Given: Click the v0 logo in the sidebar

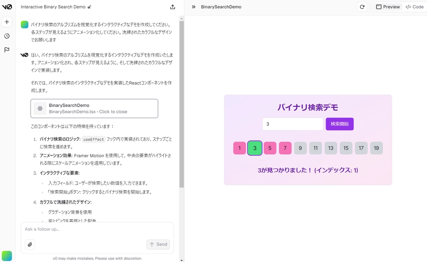Looking at the screenshot, I should tap(7, 7).
